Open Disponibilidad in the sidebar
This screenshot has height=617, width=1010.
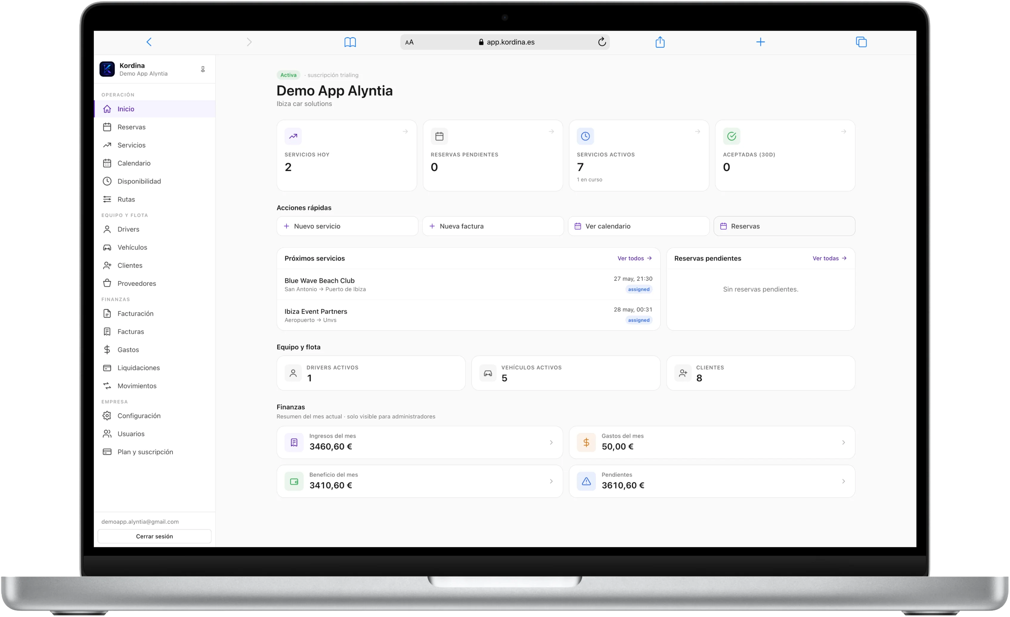(x=154, y=181)
